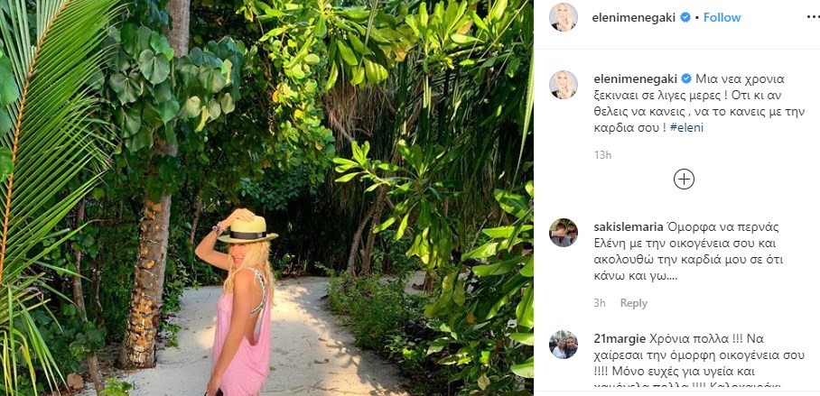Click the tropical path post photo

tap(266, 198)
